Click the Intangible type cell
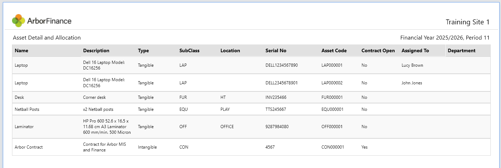501x168 pixels. click(x=147, y=147)
